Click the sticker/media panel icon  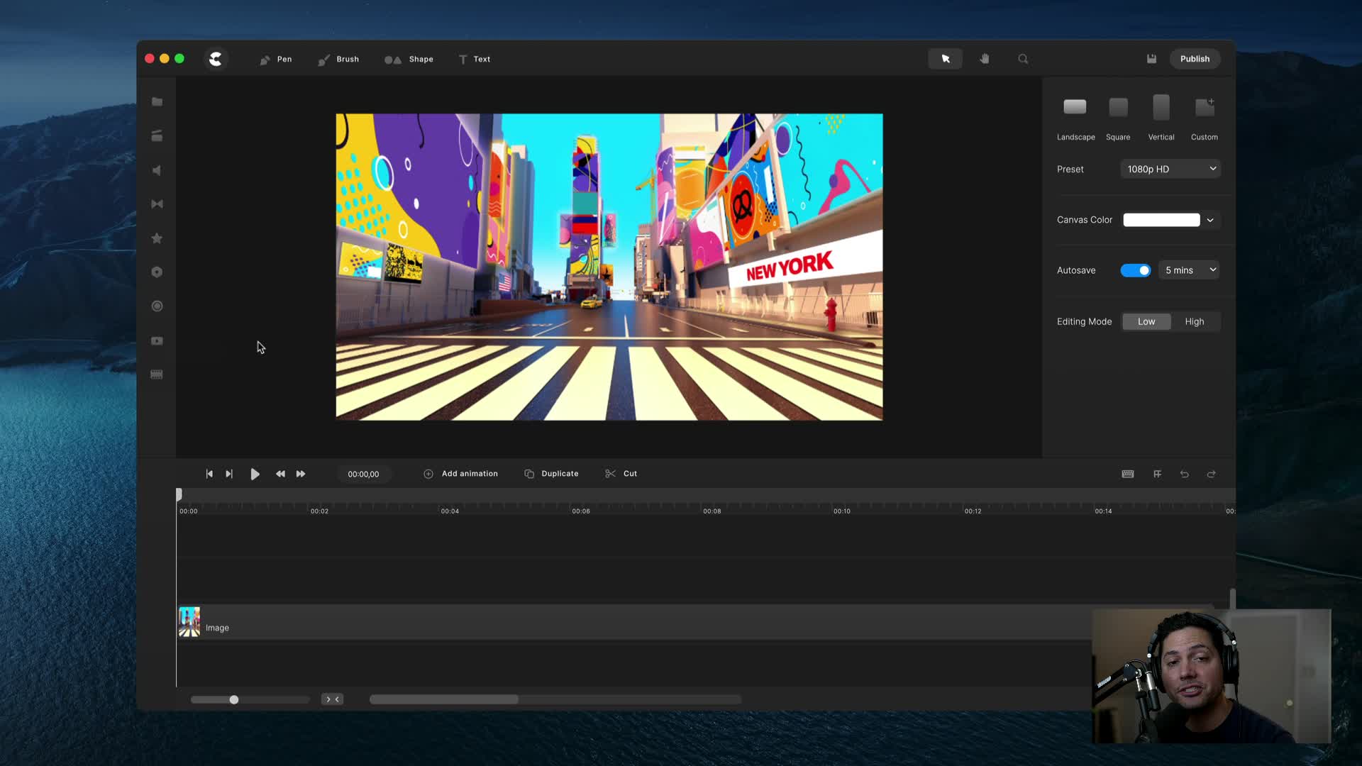pyautogui.click(x=157, y=238)
